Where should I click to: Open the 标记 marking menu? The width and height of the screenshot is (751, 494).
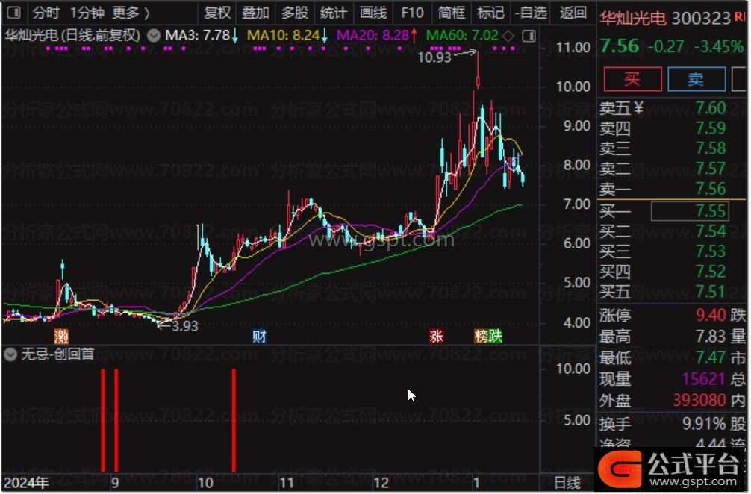[x=490, y=13]
